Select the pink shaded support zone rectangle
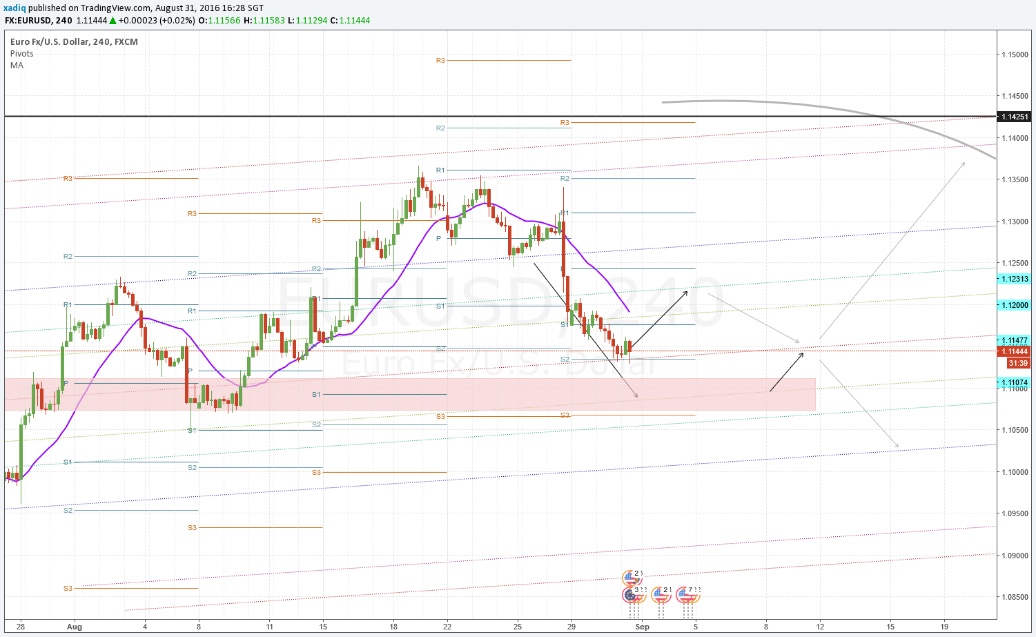 (410, 394)
